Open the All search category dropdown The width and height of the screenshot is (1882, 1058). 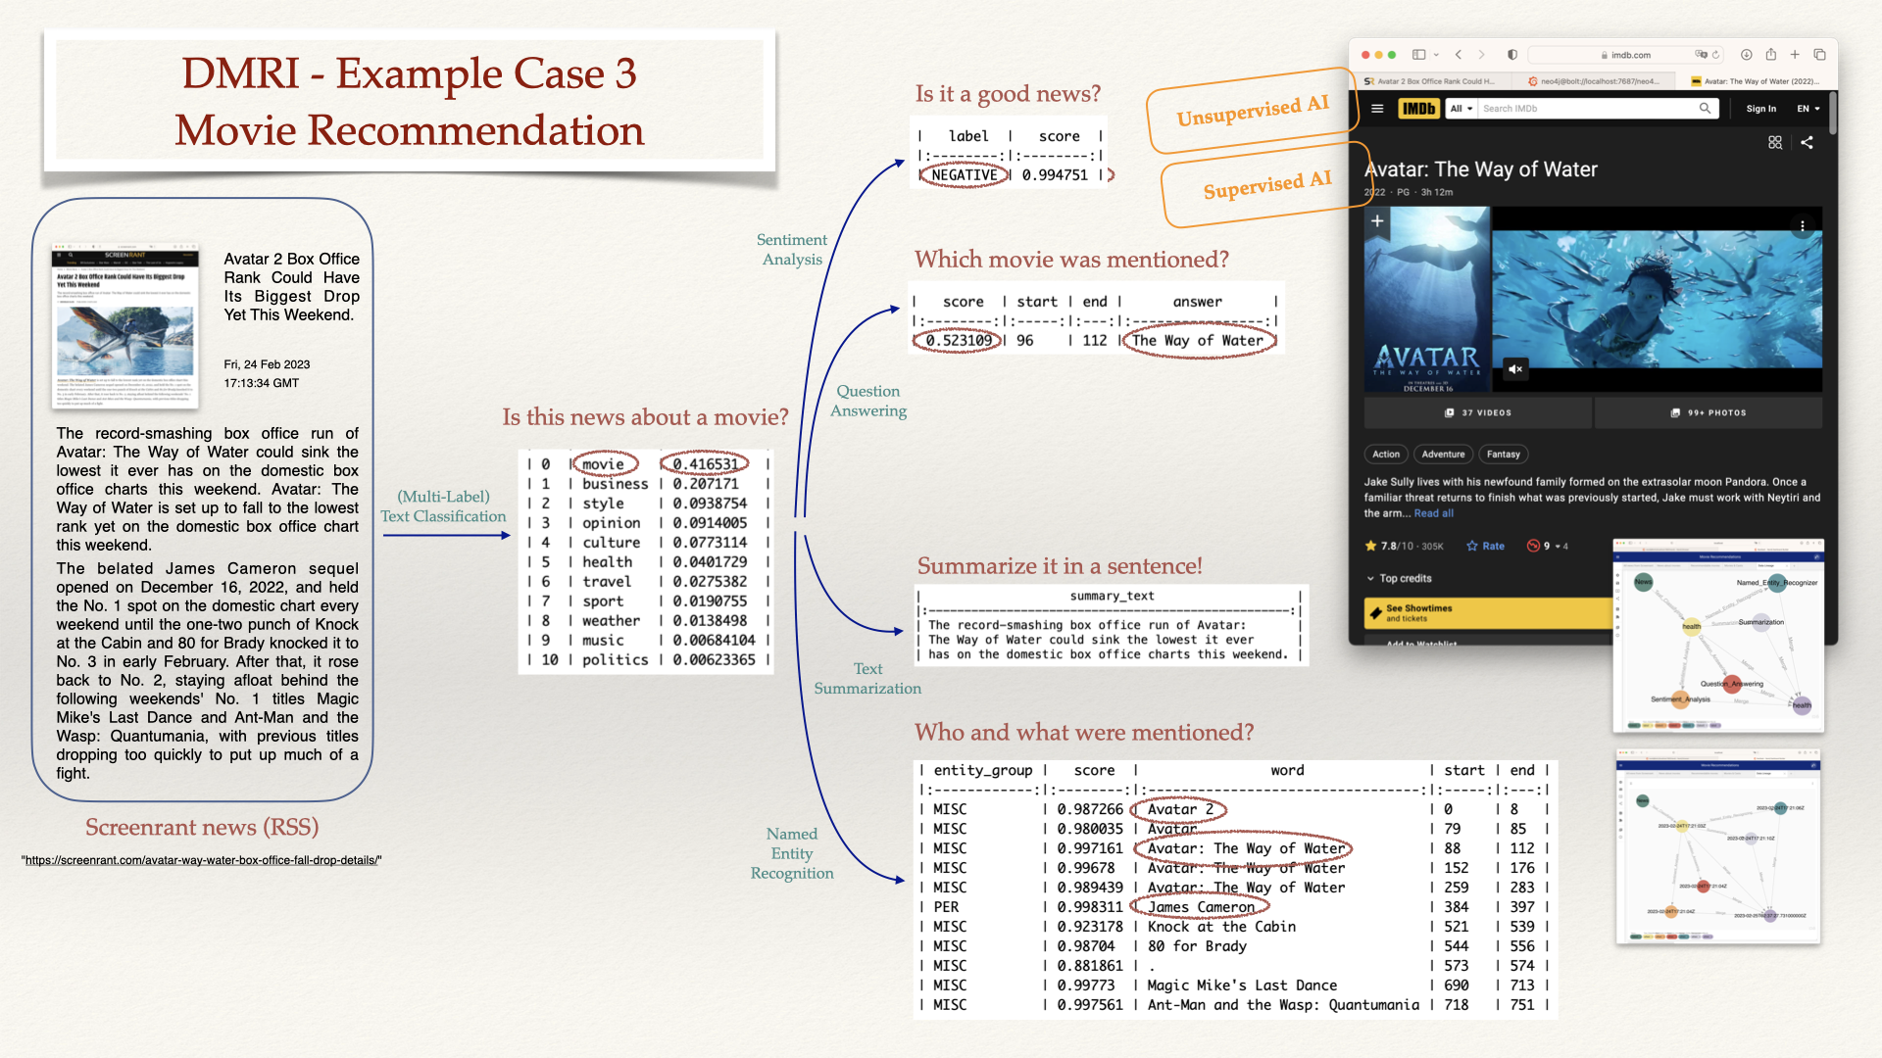pyautogui.click(x=1461, y=109)
